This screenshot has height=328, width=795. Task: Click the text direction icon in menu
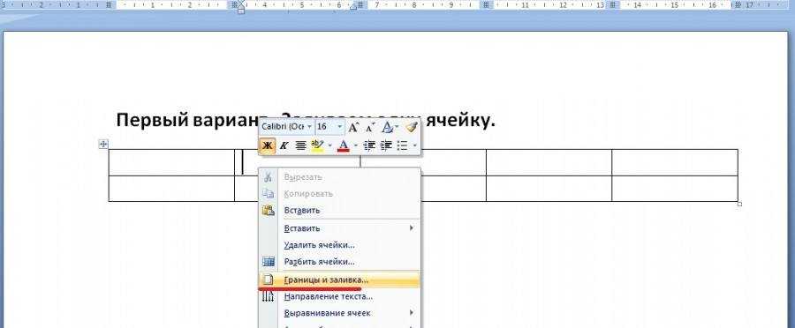tap(269, 296)
